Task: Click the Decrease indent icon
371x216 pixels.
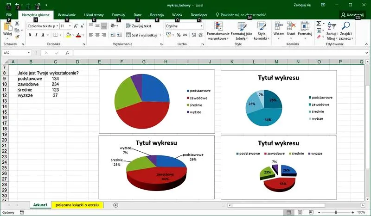Action: point(113,35)
